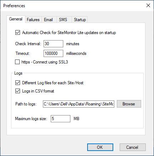Select the SMS tab
154x156 pixels.
click(63, 20)
